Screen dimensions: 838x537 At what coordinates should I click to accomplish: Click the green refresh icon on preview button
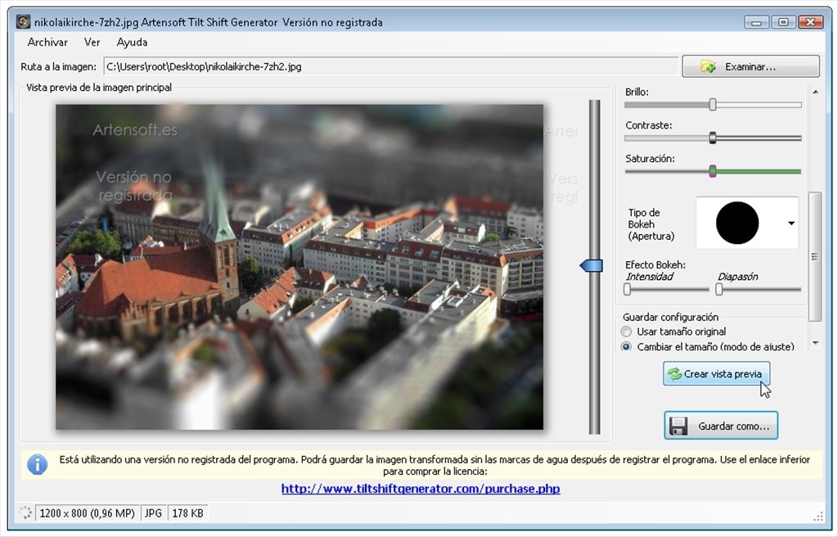click(x=674, y=374)
